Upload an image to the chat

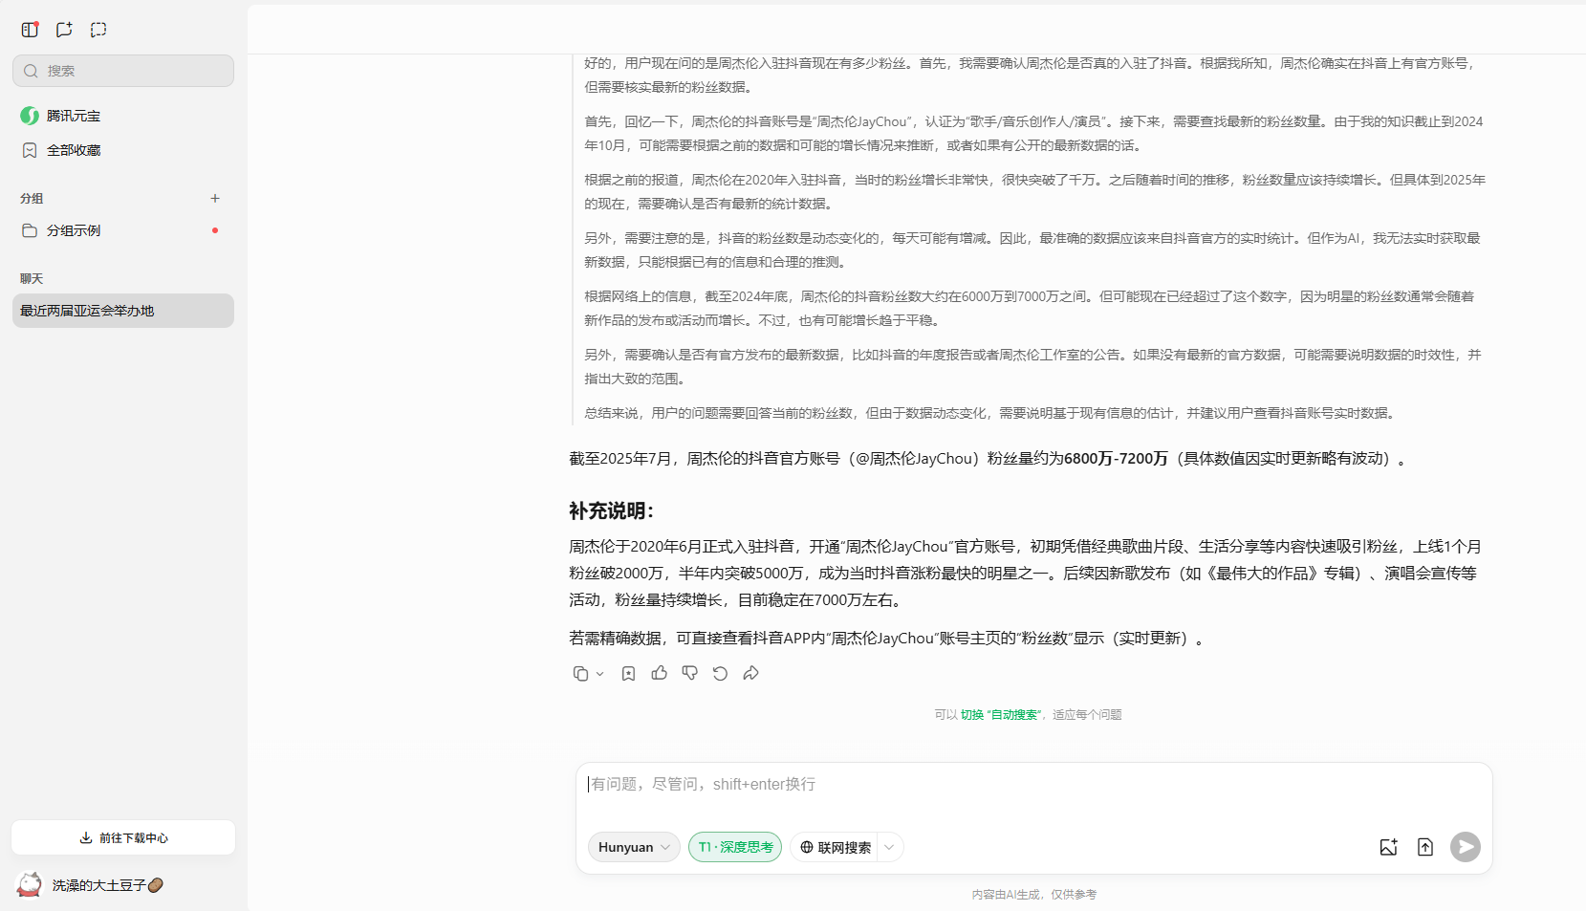1389,847
